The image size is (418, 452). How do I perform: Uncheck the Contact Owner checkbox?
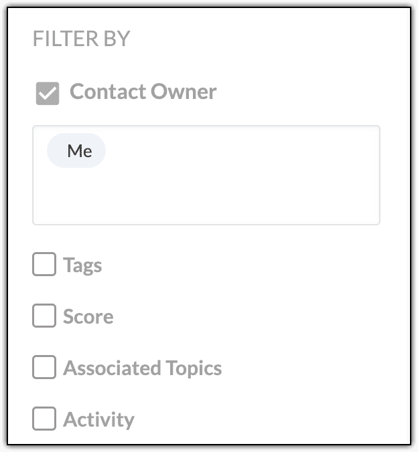pyautogui.click(x=48, y=93)
